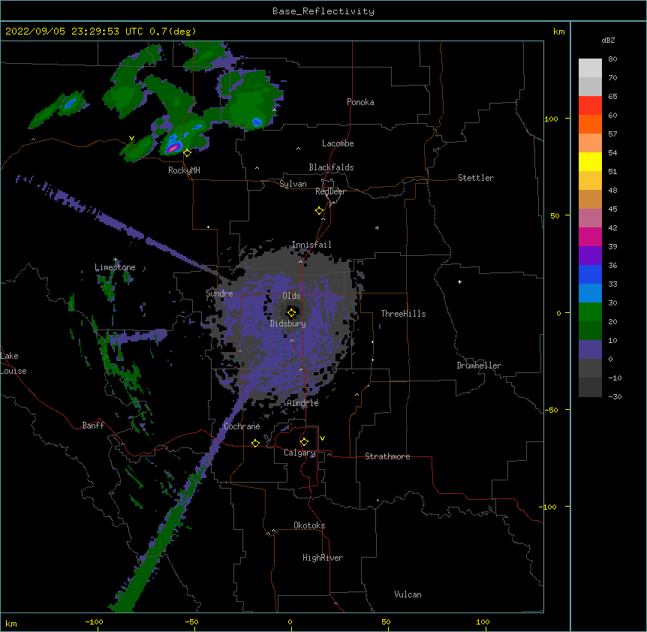The height and width of the screenshot is (632, 647).
Task: Click the Base_Reflectivity title
Action: click(x=323, y=11)
